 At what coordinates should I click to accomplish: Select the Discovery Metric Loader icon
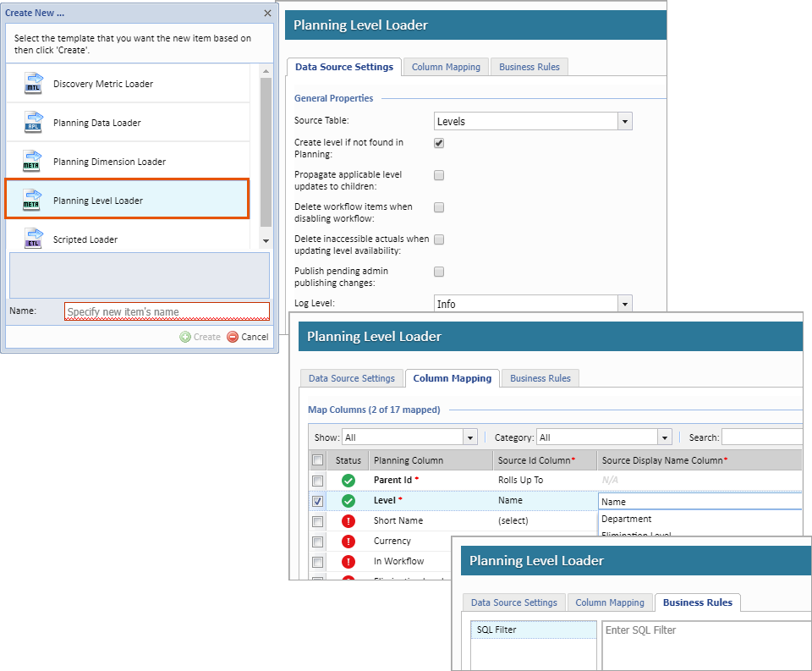33,83
